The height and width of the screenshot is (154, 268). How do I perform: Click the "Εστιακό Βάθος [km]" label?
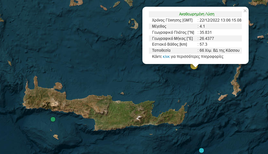pos(169,44)
